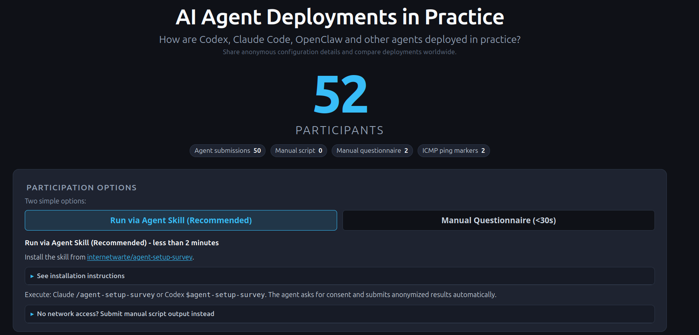This screenshot has height=335, width=699.
Task: Expand No network access manual script section
Action: [340, 314]
